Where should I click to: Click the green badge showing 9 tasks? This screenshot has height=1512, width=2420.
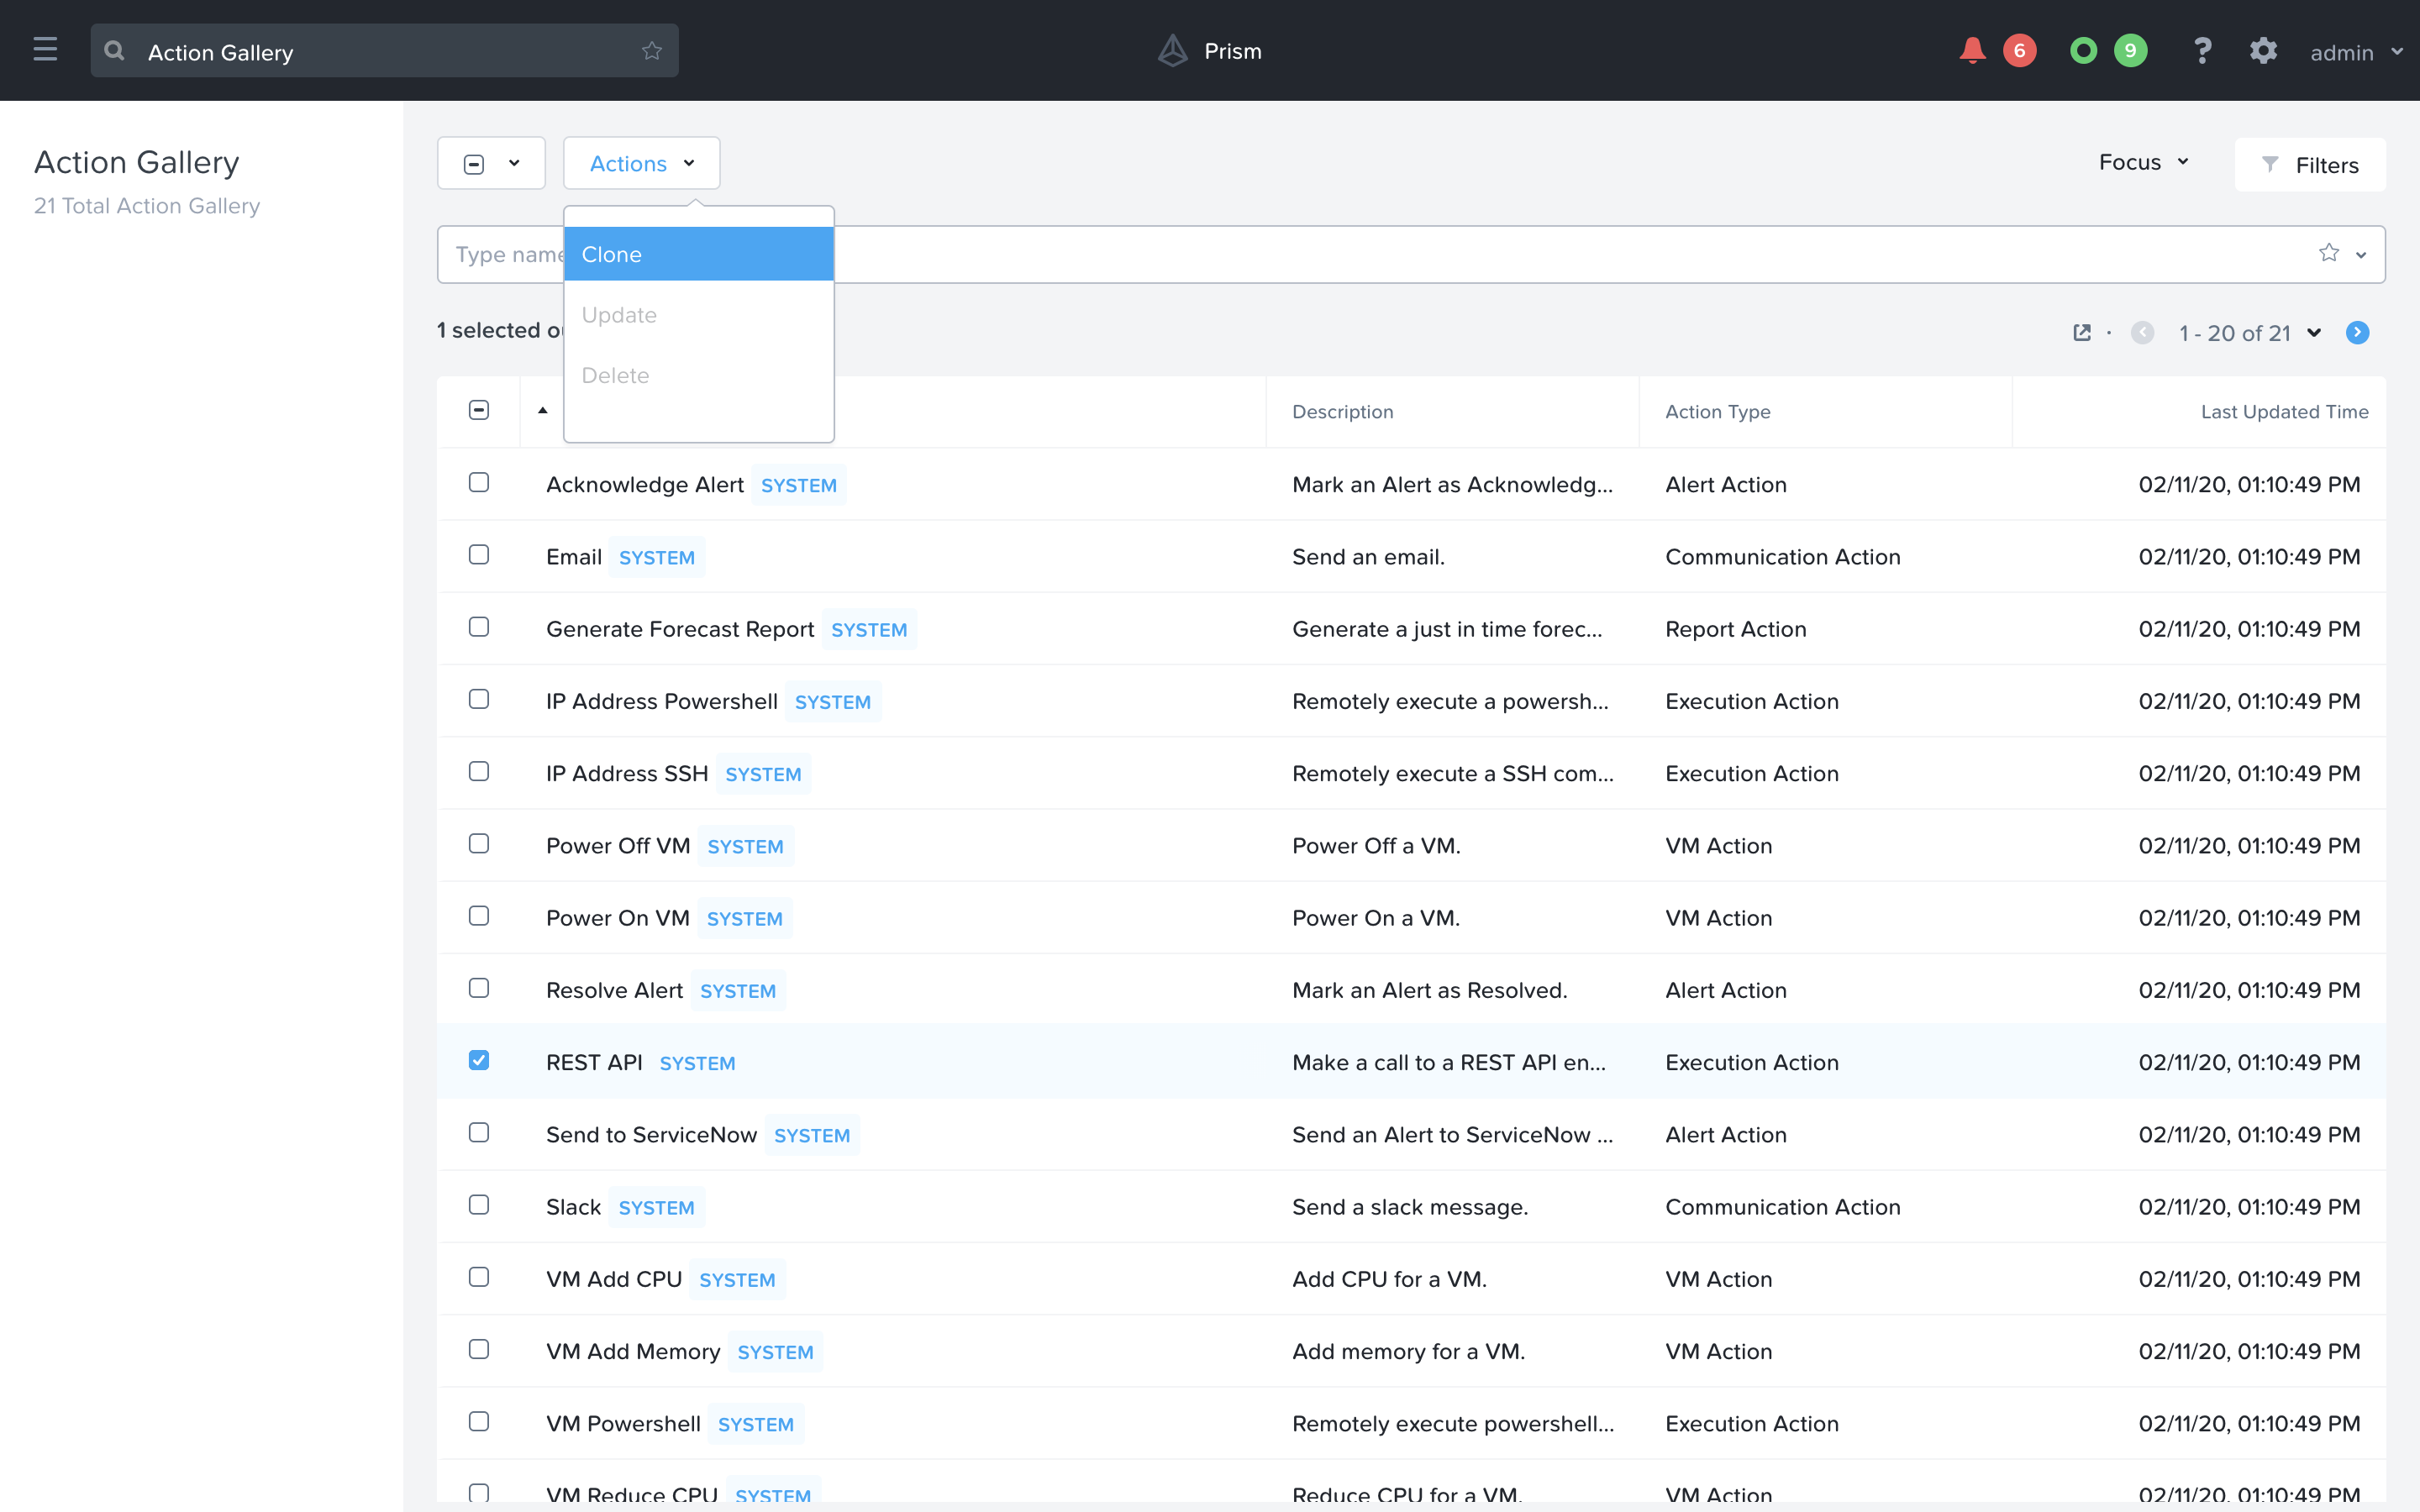[x=2130, y=50]
